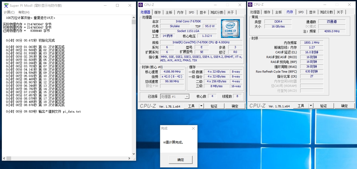Viewport: 357px width, 169px height.
Task: Open the 测试分数 tab in right CPU-Z
Action: pyautogui.click(x=326, y=12)
